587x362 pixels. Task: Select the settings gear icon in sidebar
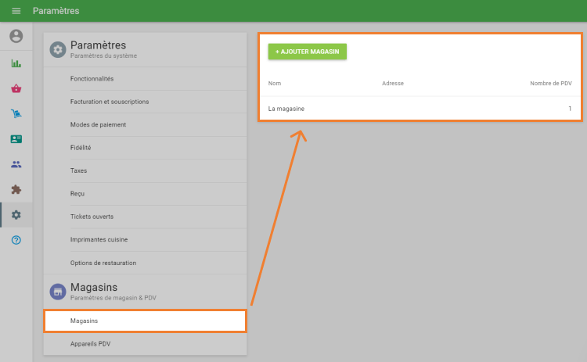pyautogui.click(x=16, y=215)
